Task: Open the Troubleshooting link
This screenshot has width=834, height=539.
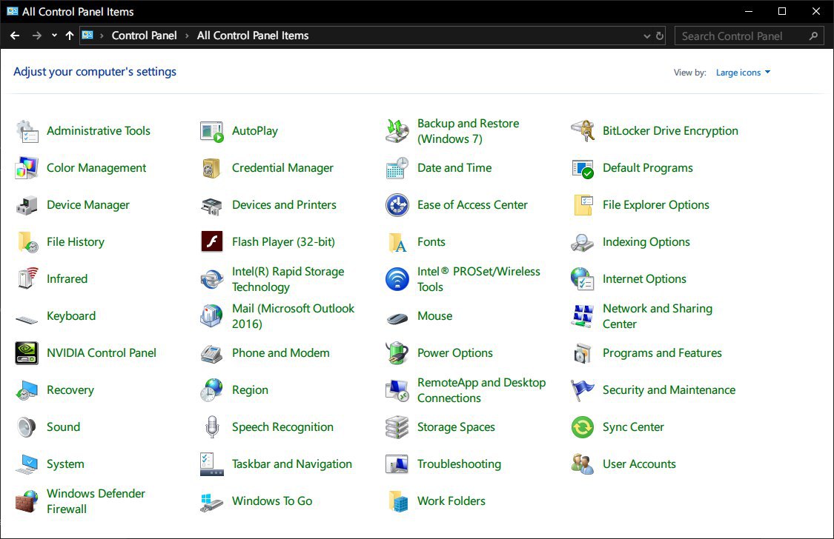Action: (459, 464)
